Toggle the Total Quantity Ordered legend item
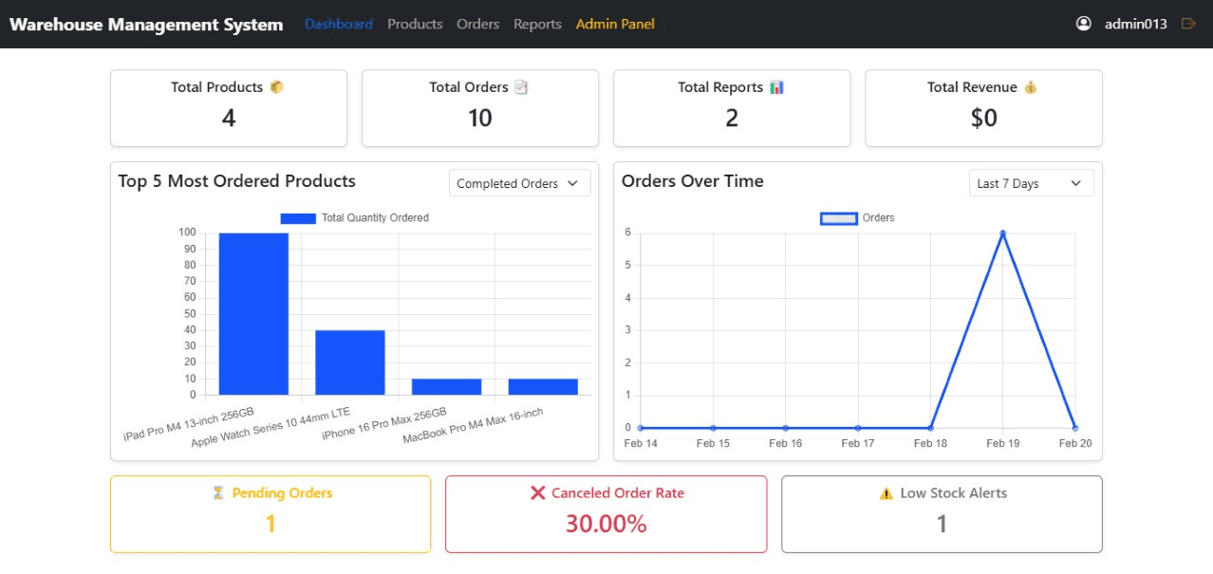The image size is (1213, 574). (x=355, y=218)
